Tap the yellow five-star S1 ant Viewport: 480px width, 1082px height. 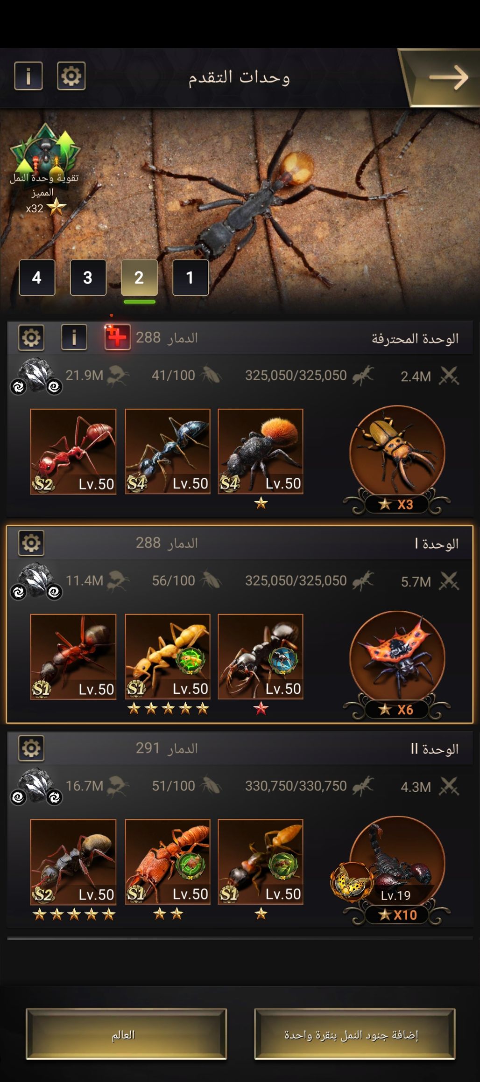168,656
